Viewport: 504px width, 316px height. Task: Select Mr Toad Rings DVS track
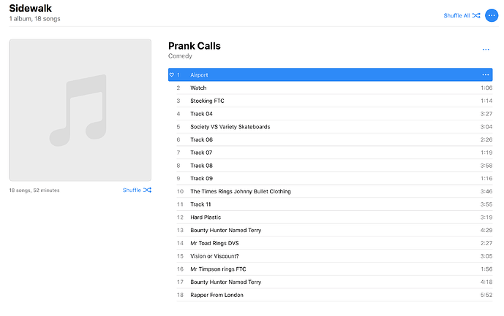[214, 243]
